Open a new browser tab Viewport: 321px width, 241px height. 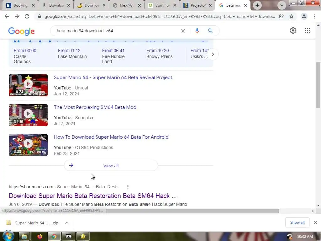pyautogui.click(x=257, y=5)
